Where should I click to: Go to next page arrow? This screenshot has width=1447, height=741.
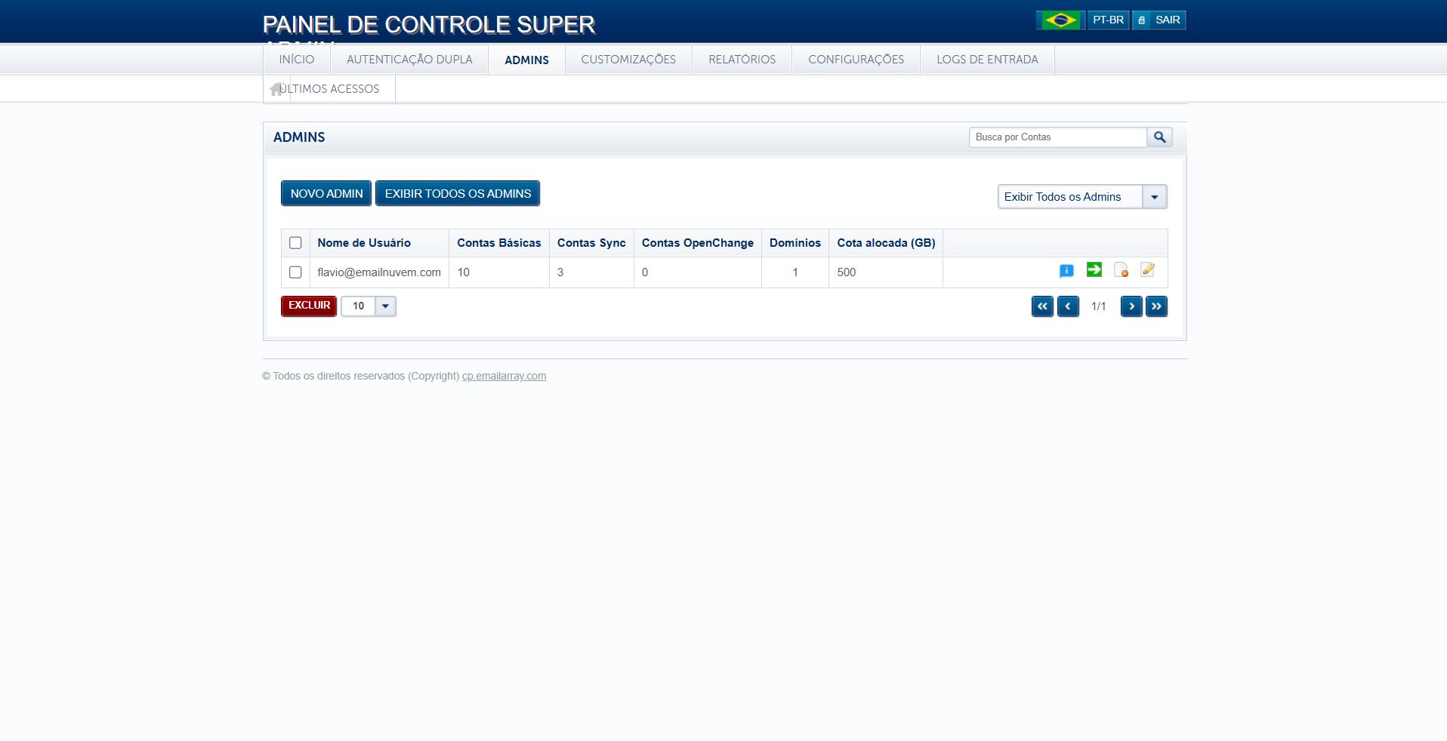click(x=1131, y=306)
